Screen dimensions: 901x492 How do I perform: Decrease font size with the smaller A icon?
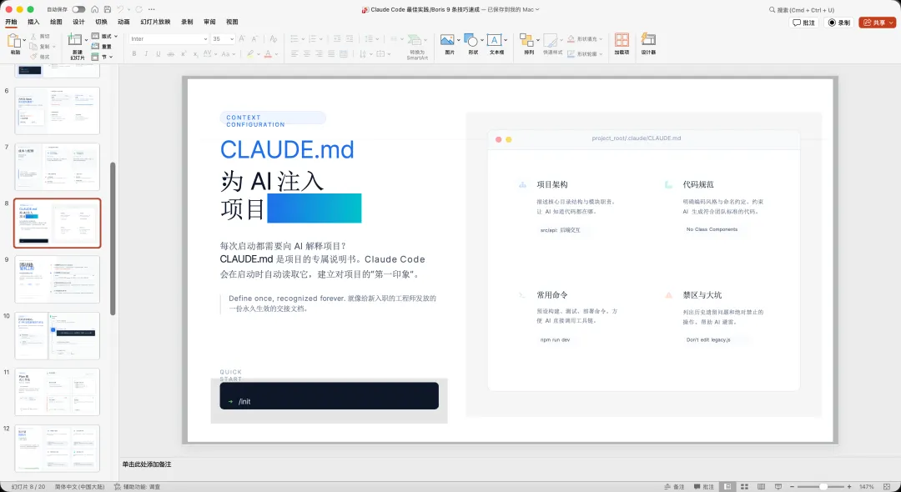[254, 38]
